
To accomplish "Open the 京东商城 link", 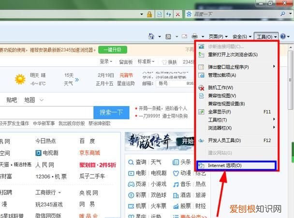I will [89, 153].
